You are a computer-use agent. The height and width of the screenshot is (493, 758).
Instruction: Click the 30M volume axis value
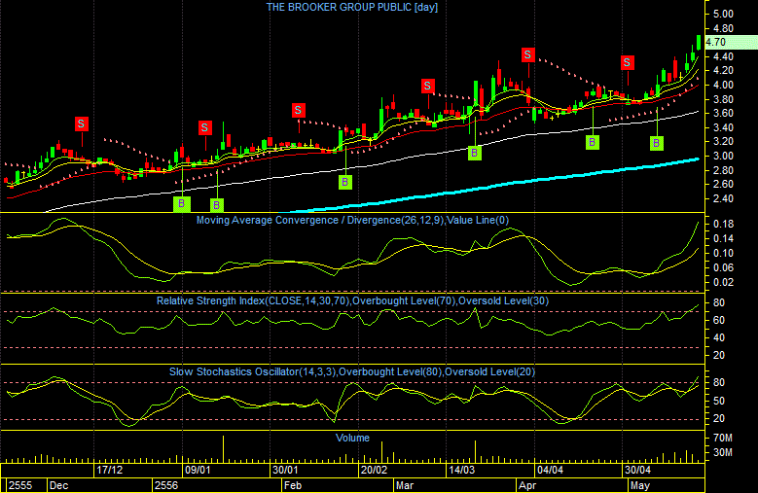(723, 452)
